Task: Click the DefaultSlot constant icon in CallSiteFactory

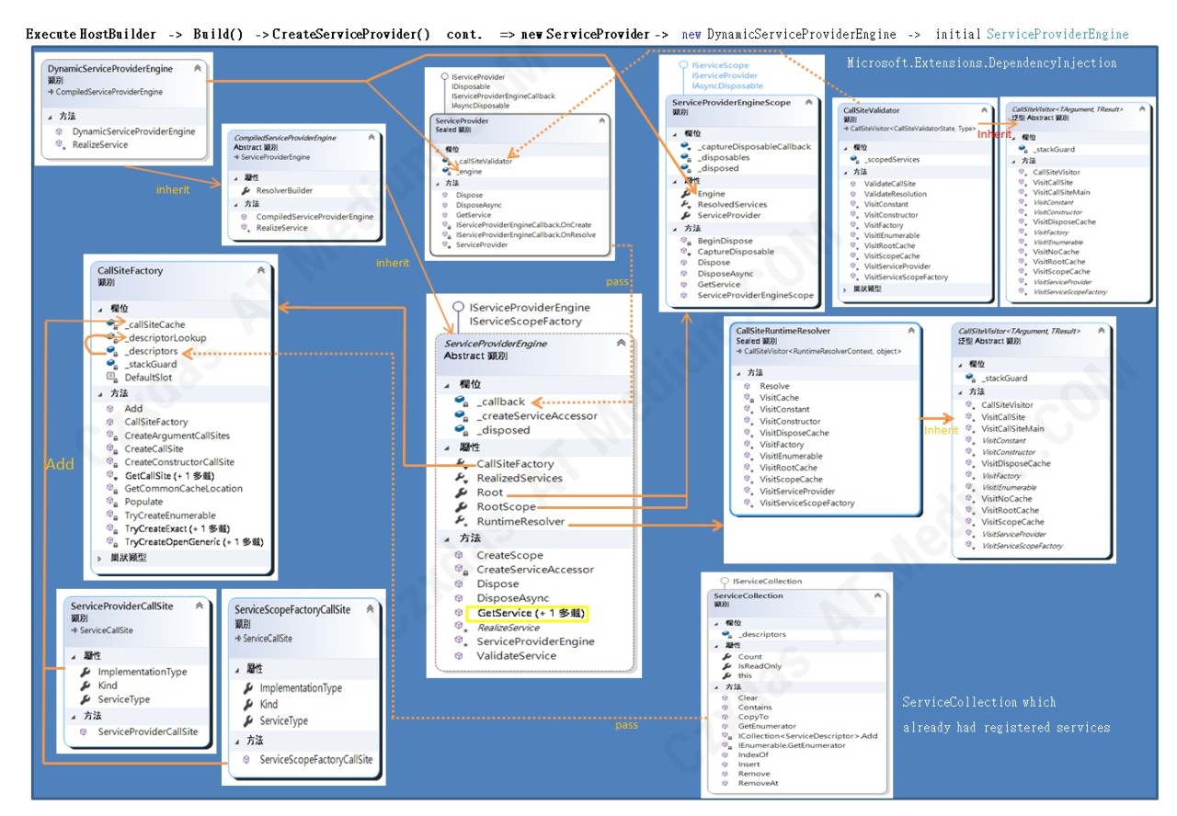Action: coord(111,377)
